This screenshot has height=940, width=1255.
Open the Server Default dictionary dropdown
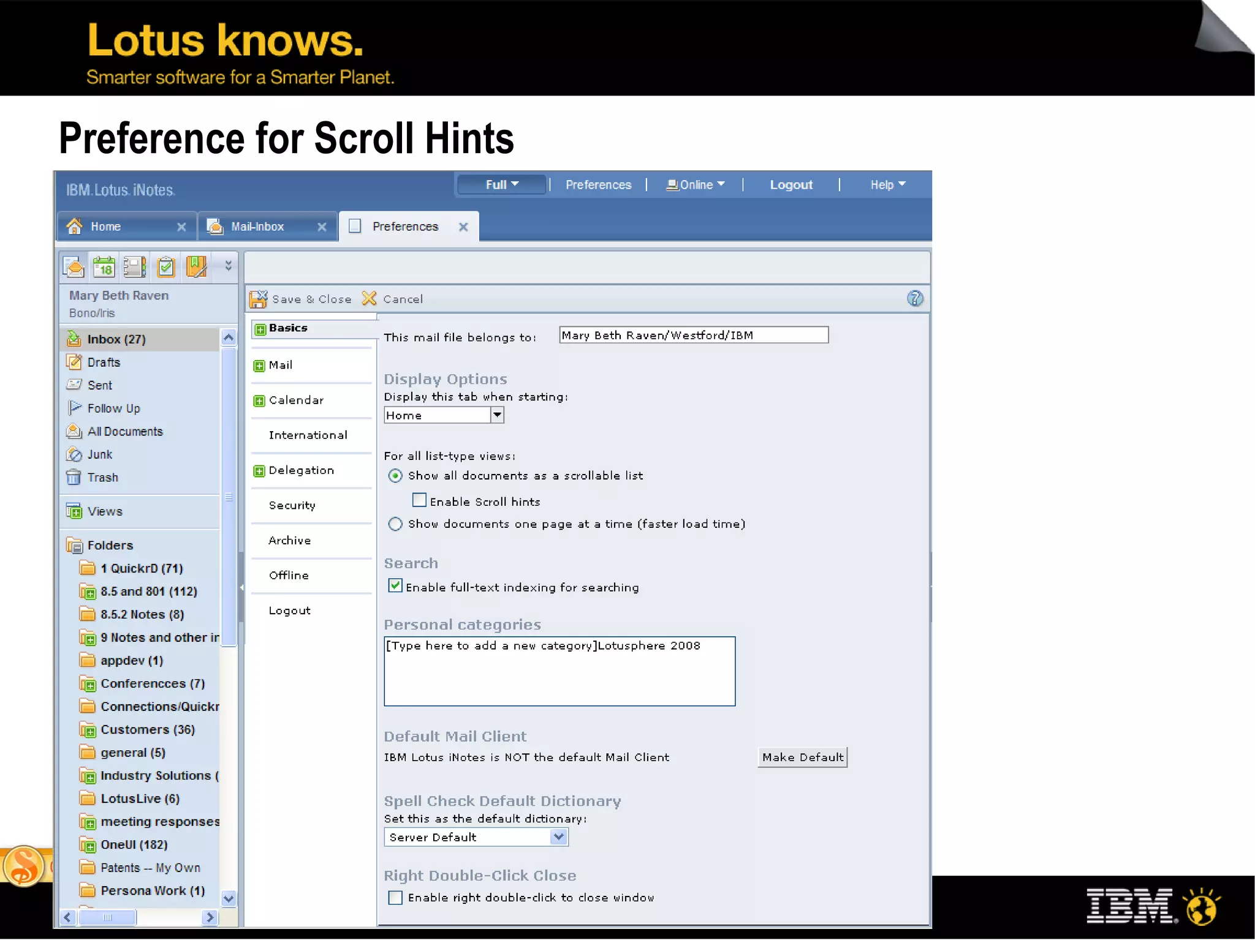[x=558, y=837]
